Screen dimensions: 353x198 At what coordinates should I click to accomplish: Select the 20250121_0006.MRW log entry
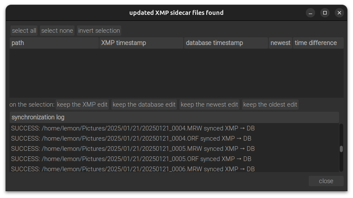pyautogui.click(x=133, y=169)
